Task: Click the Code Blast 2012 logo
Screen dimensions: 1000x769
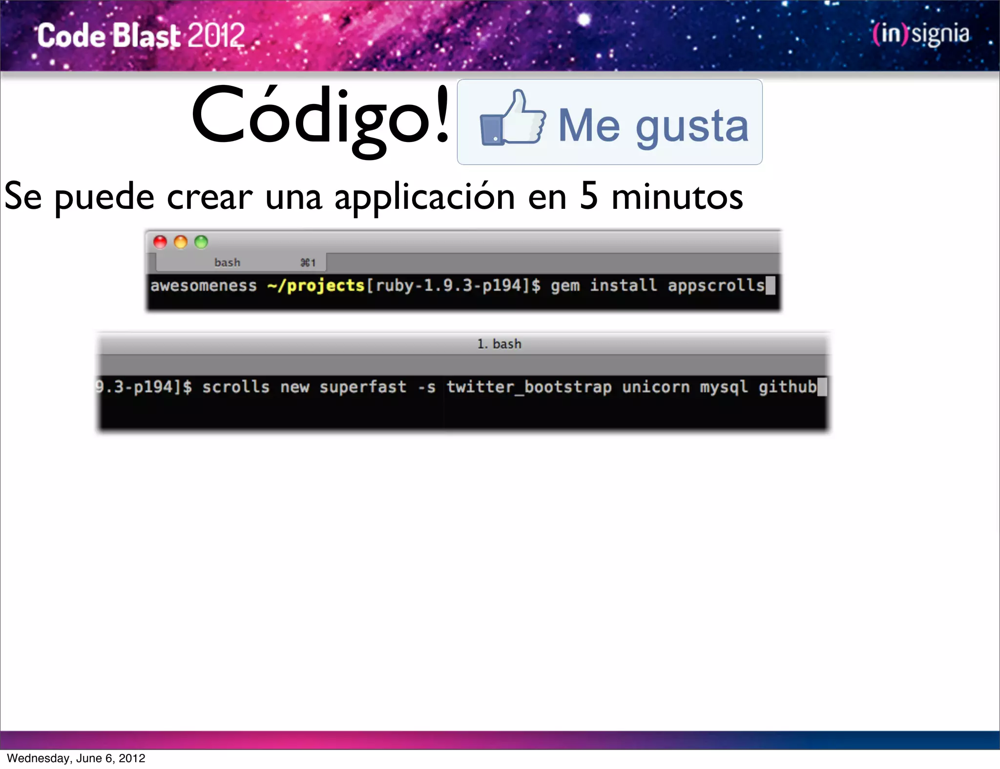Action: 141,36
